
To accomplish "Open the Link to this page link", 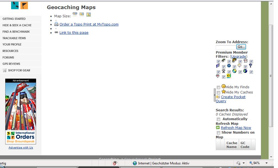I will [x=74, y=32].
